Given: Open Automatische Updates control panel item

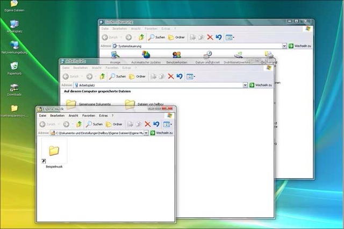Looking at the screenshot, I should [x=146, y=57].
